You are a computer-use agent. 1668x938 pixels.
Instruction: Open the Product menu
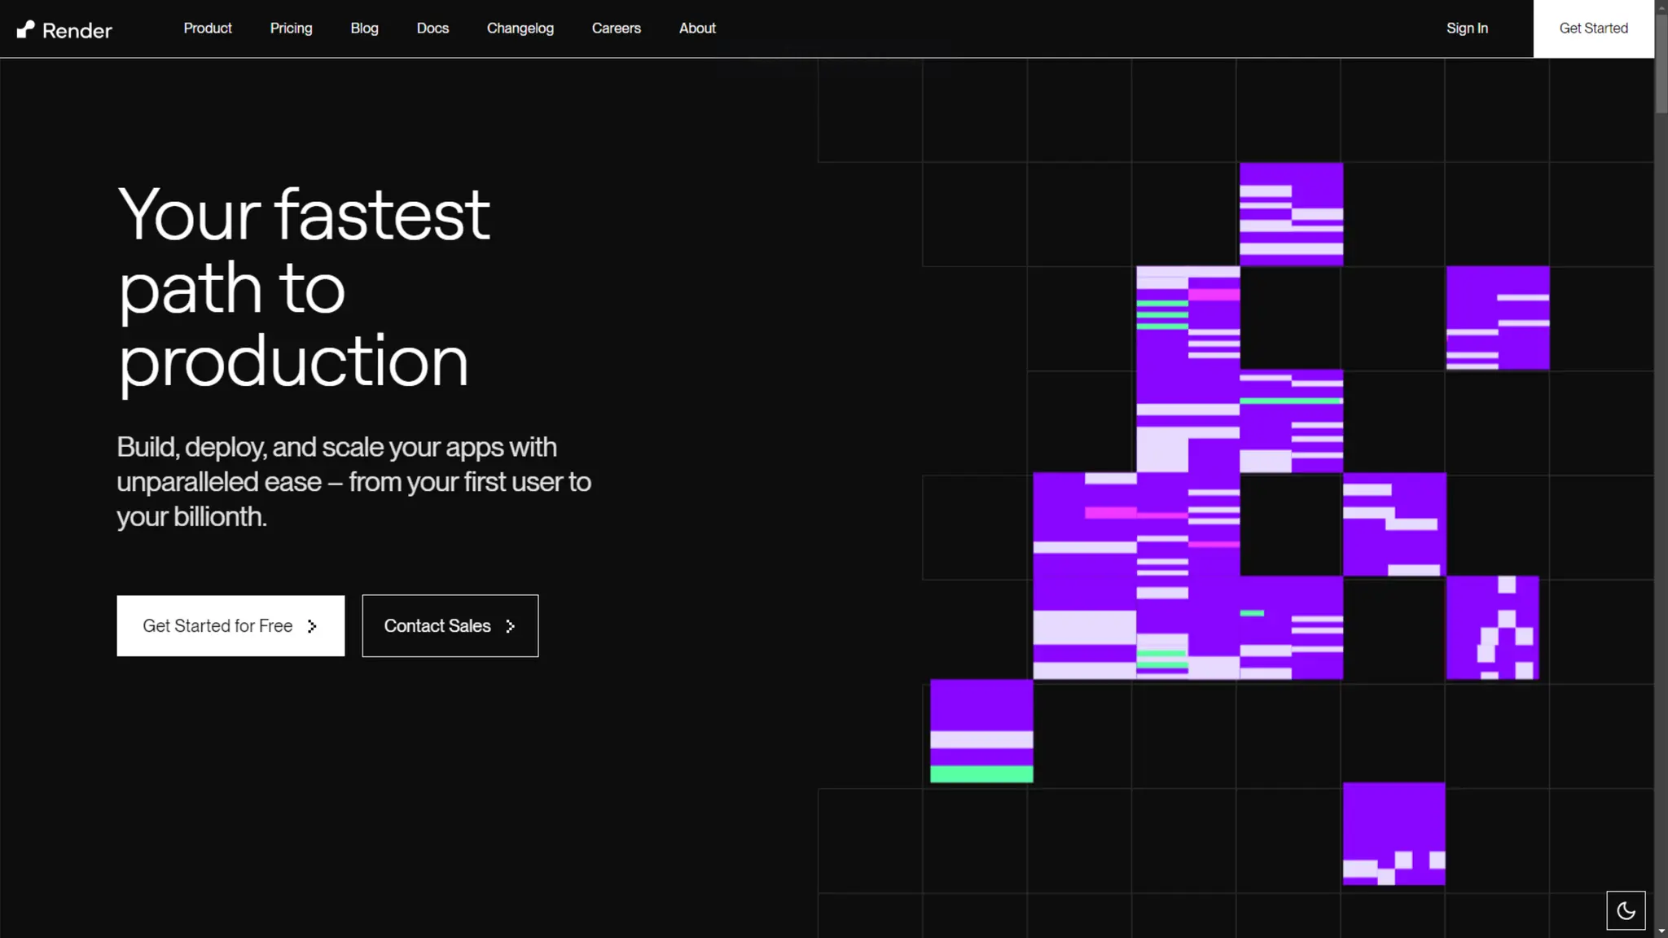(x=208, y=28)
